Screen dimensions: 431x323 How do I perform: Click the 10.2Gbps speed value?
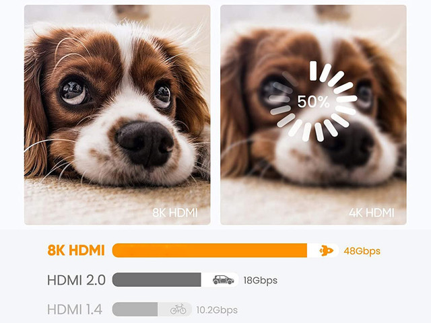216,310
